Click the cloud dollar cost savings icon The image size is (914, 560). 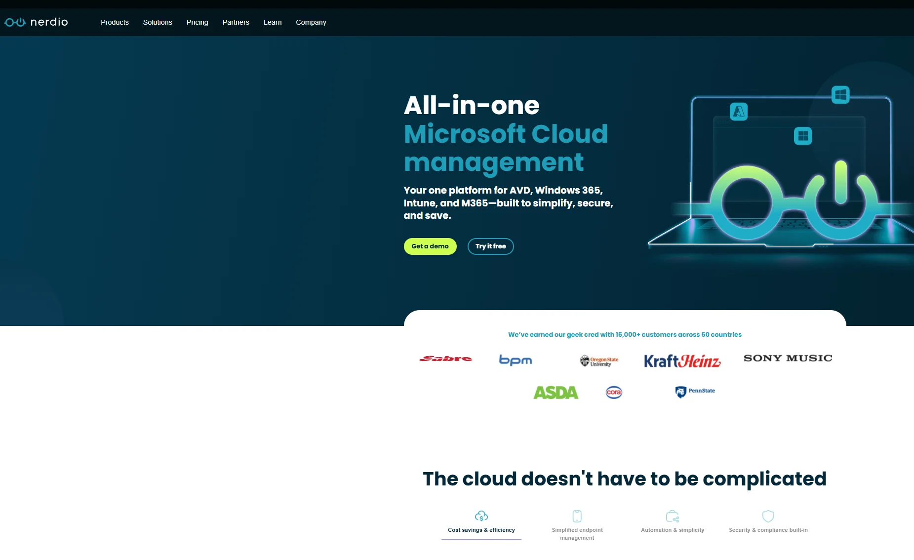(x=481, y=516)
